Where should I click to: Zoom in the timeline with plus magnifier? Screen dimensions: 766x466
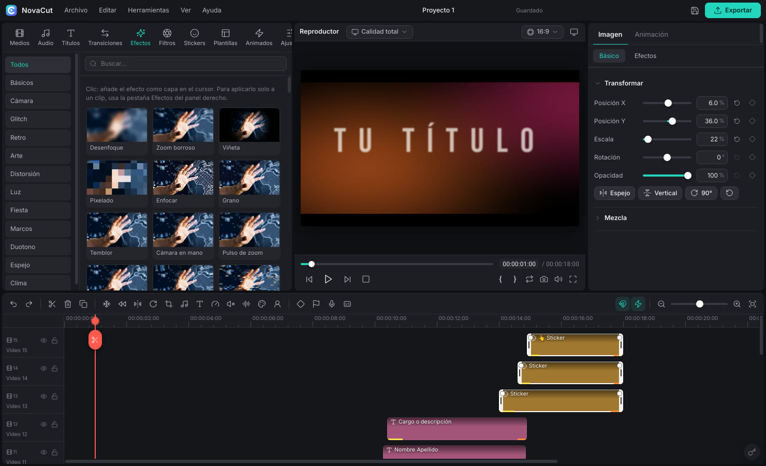point(737,304)
